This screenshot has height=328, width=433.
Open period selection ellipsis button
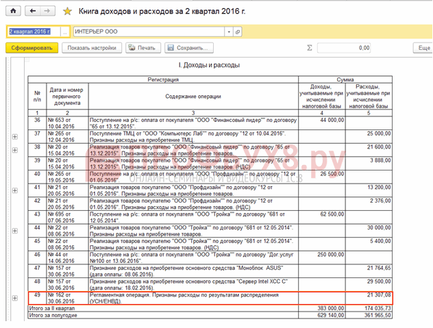coord(64,31)
